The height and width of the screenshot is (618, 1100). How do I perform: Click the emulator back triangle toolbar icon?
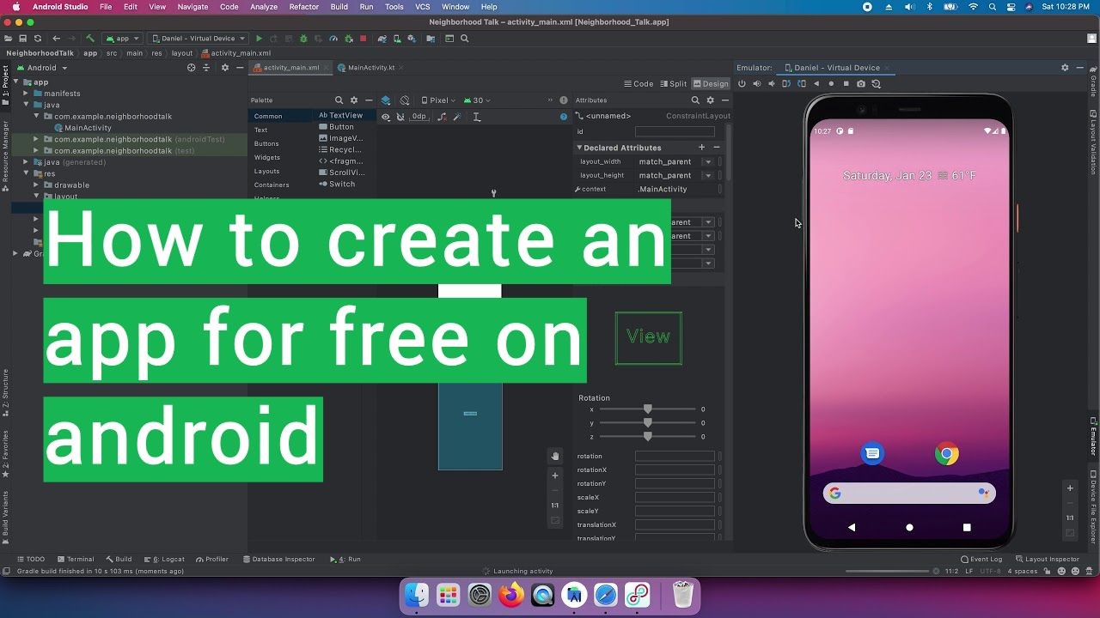pyautogui.click(x=816, y=83)
